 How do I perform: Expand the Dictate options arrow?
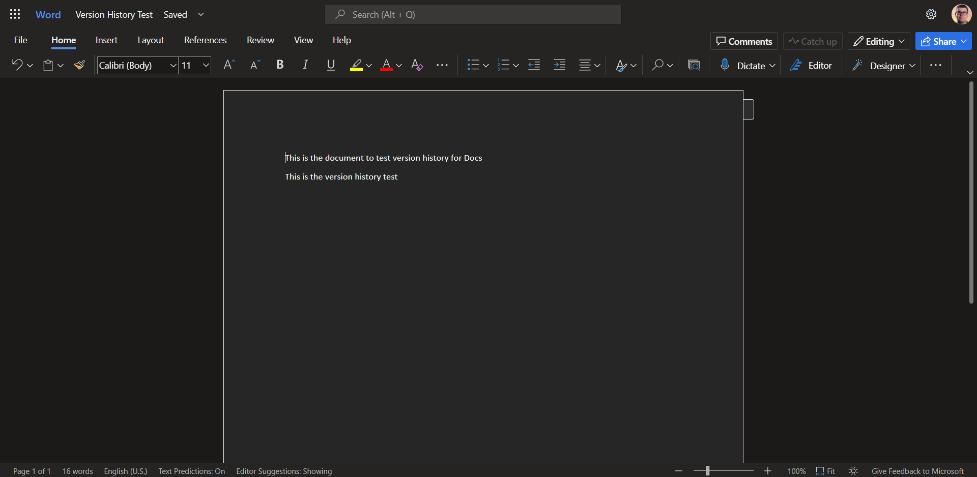point(772,65)
